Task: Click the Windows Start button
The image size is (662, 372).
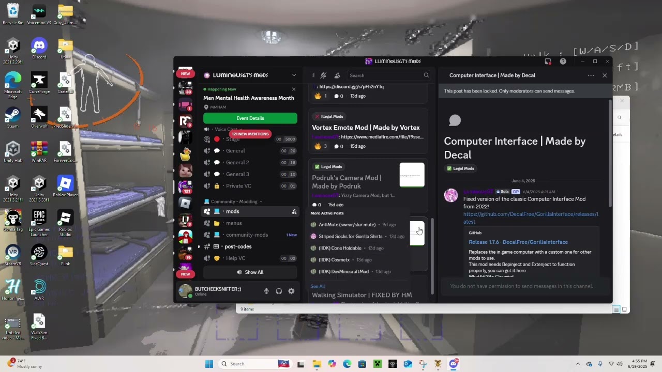Action: click(x=209, y=364)
